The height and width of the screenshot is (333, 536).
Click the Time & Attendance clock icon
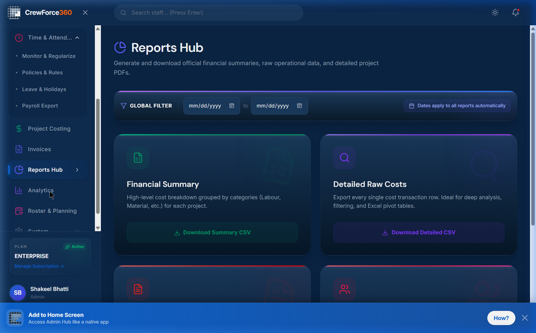[x=19, y=38]
